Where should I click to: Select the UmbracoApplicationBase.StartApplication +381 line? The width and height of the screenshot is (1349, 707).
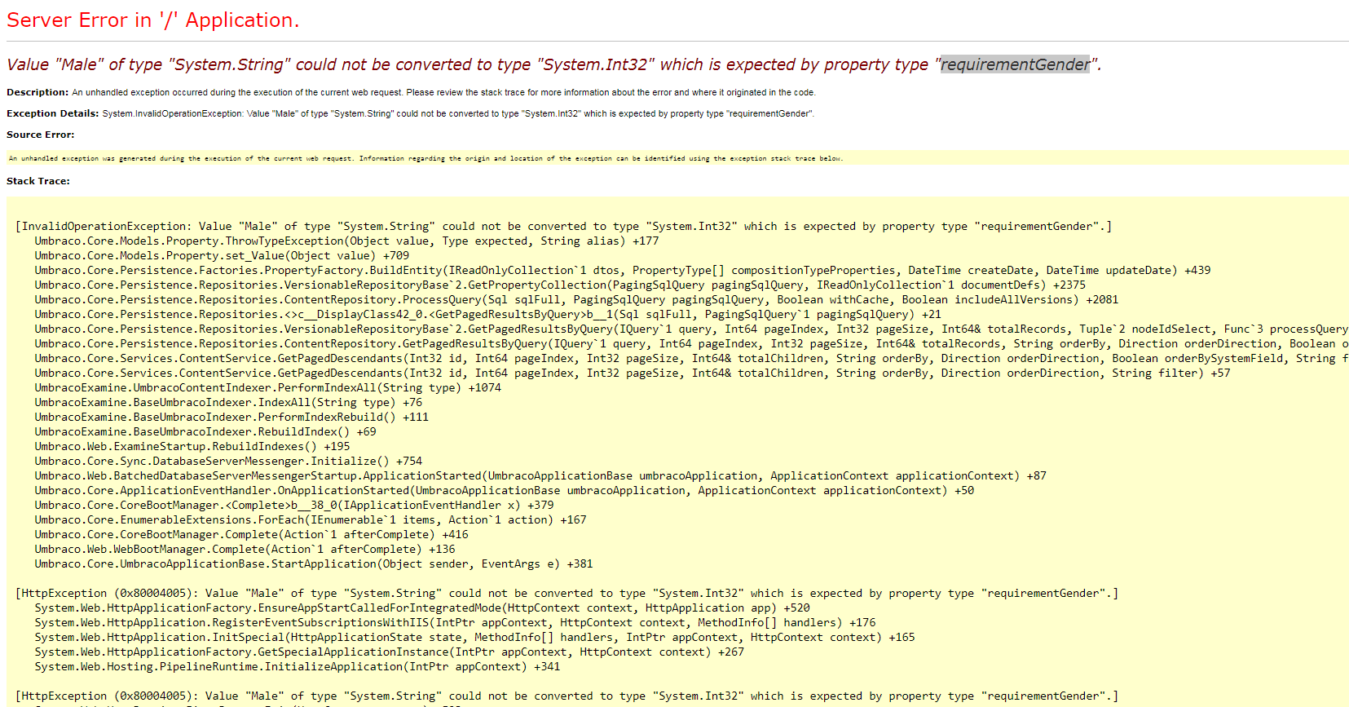[314, 564]
